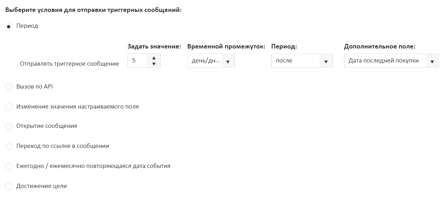This screenshot has height=202, width=446.
Task: Decrease Задать значение with the down arrow
Action: [154, 64]
